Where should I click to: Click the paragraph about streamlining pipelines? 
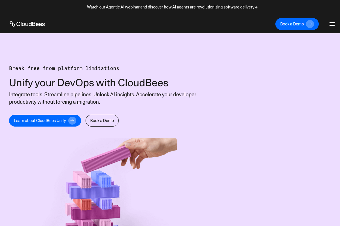pyautogui.click(x=103, y=98)
